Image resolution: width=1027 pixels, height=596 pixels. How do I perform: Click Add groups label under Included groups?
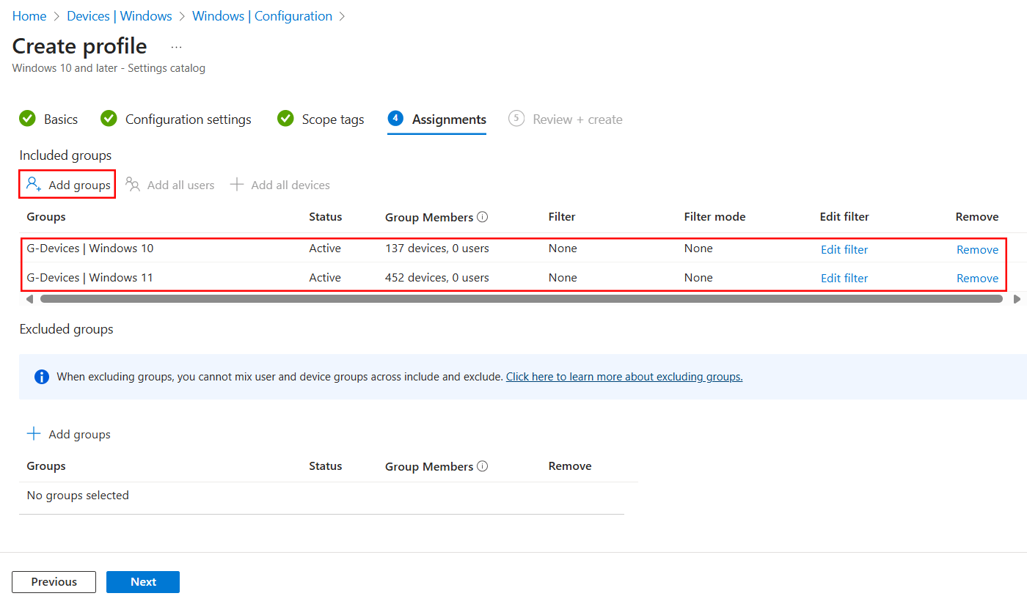[x=79, y=185]
